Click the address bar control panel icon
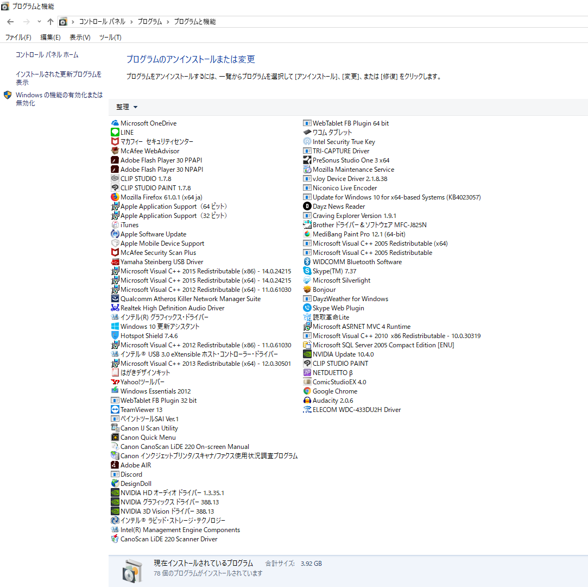This screenshot has height=587, width=588. (x=63, y=22)
